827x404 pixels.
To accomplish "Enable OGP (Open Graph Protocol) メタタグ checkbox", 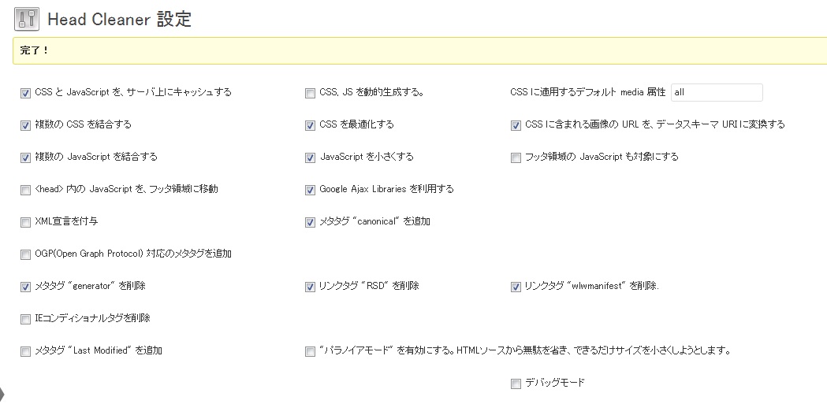I will (26, 254).
